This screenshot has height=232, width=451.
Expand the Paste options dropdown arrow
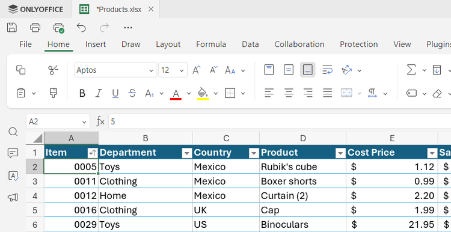[33, 93]
